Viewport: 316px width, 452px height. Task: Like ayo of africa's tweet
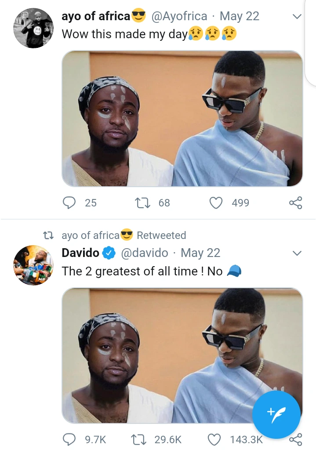[x=215, y=202]
